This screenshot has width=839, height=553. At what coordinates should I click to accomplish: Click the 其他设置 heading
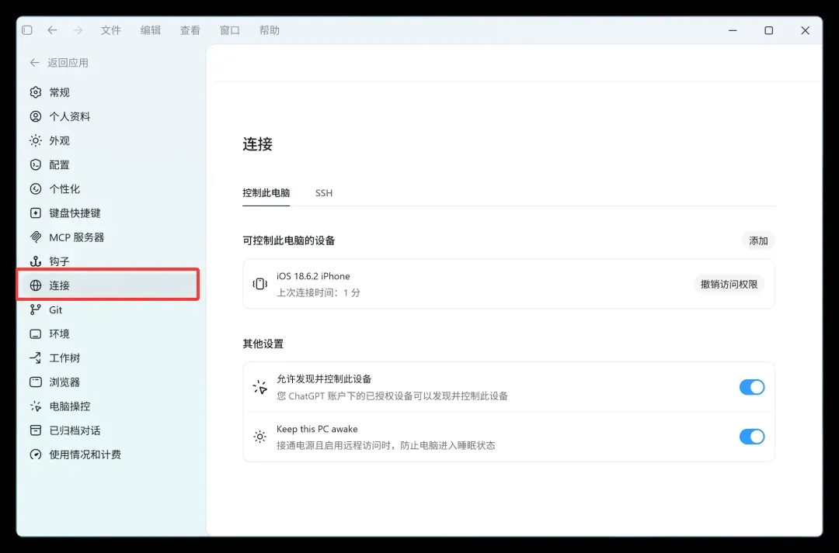pyautogui.click(x=263, y=344)
